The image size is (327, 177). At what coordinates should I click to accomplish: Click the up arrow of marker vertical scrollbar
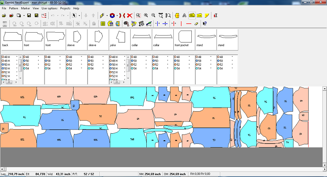325,89
